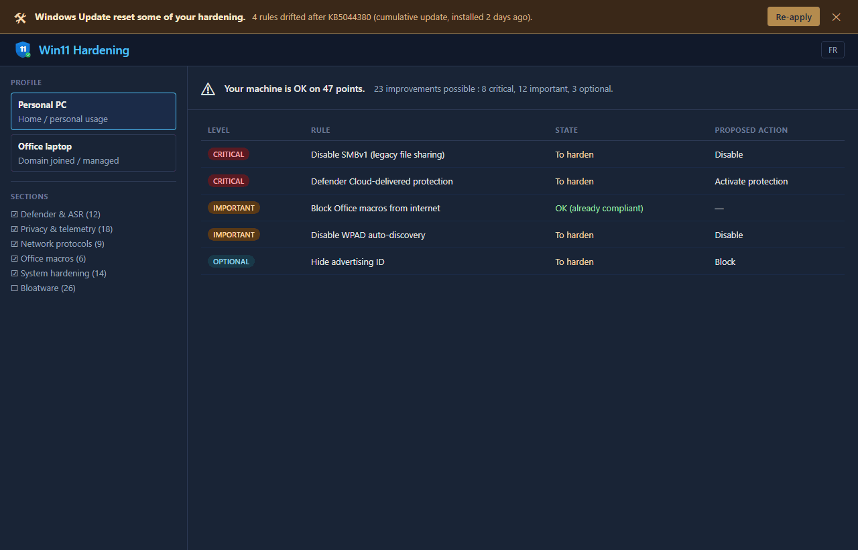Viewport: 858px width, 550px height.
Task: Click the 'OK (already compliant)' state
Action: (599, 208)
